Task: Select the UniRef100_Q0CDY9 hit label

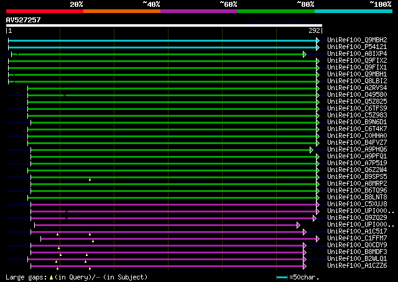Action: tap(357, 245)
